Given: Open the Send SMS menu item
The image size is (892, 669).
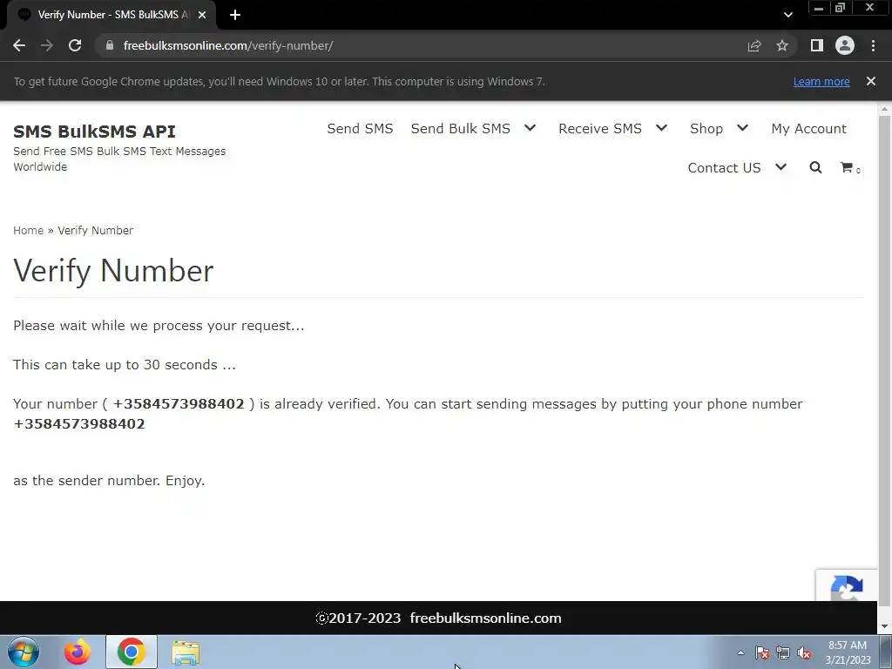Looking at the screenshot, I should [360, 129].
